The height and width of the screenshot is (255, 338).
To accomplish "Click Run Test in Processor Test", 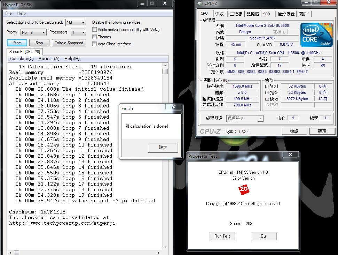I will 222,236.
